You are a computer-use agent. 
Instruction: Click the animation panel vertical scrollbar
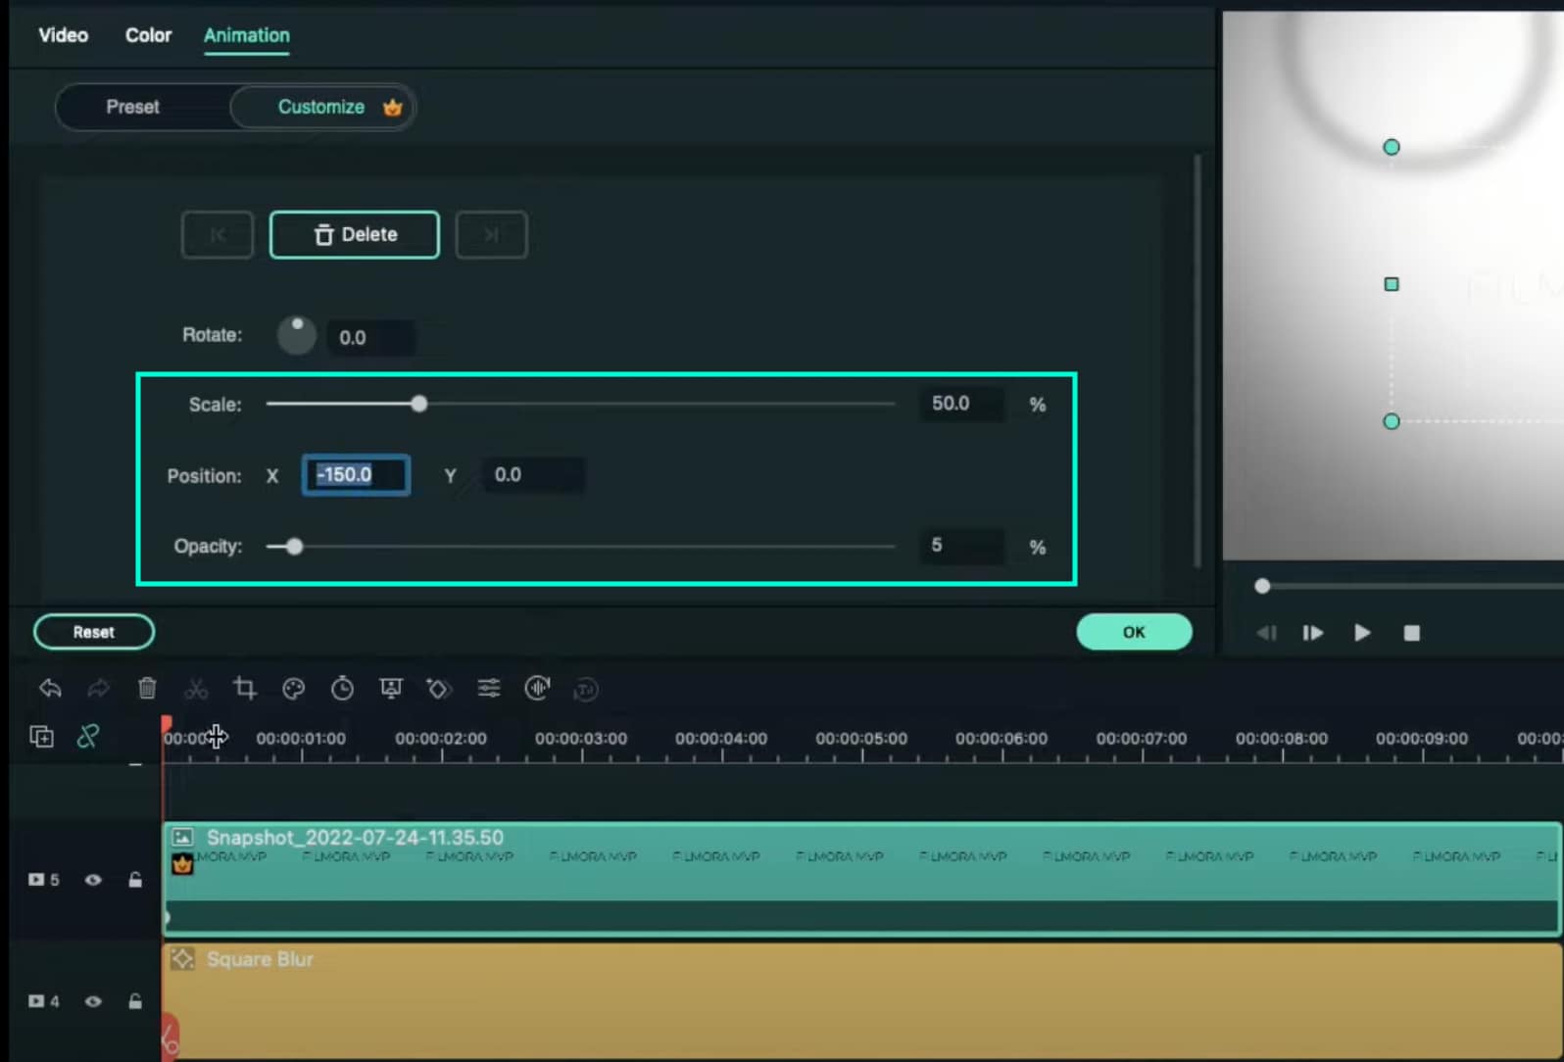(x=1197, y=361)
